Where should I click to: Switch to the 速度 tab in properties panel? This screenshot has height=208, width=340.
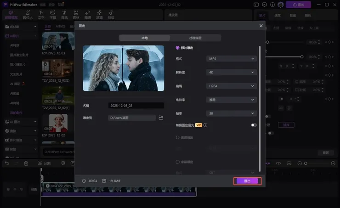tap(278, 16)
